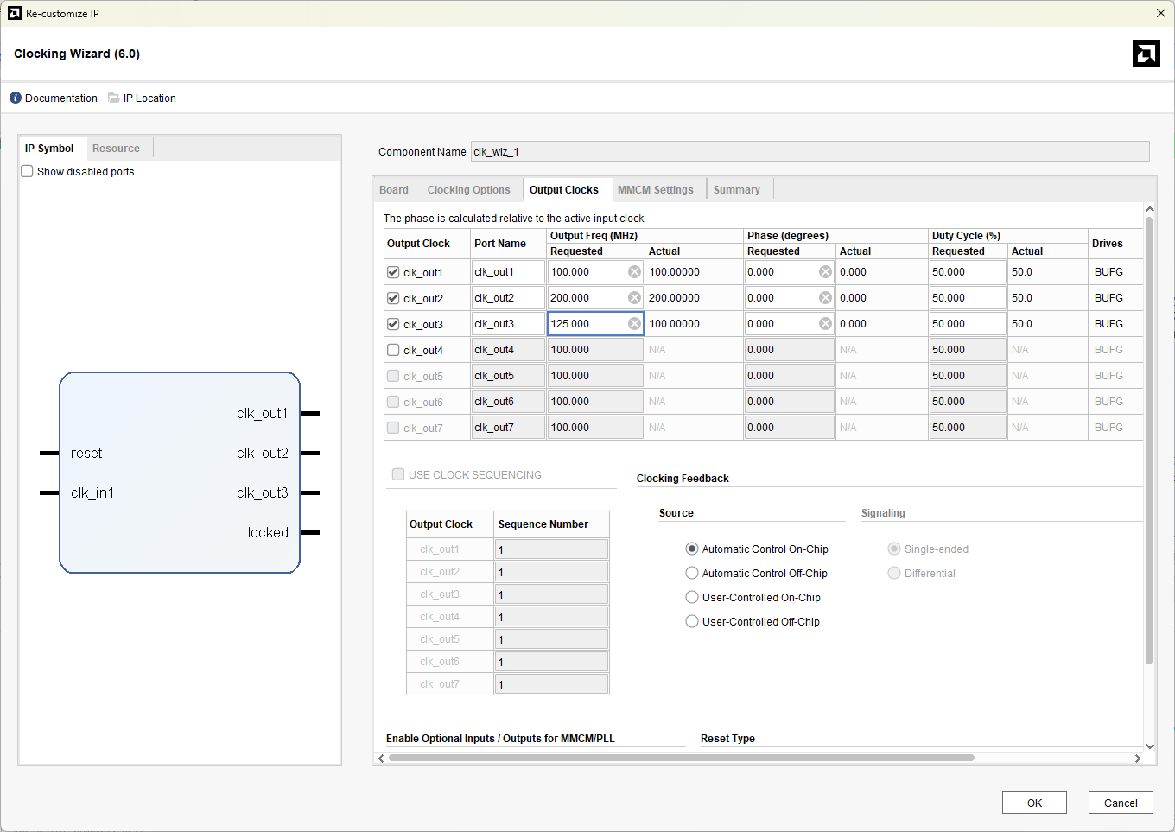
Task: Toggle Show disabled ports checkbox
Action: tap(28, 172)
